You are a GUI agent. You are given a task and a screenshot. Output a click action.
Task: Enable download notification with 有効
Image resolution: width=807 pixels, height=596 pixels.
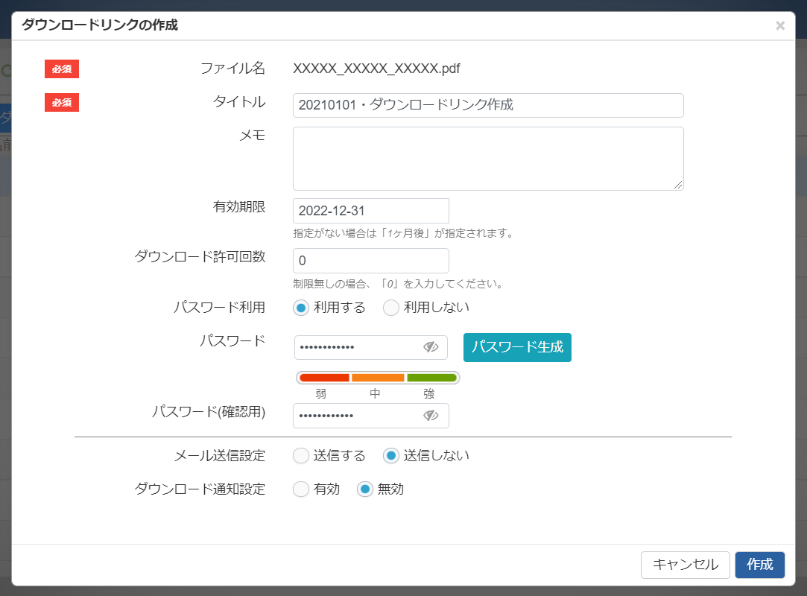point(301,489)
